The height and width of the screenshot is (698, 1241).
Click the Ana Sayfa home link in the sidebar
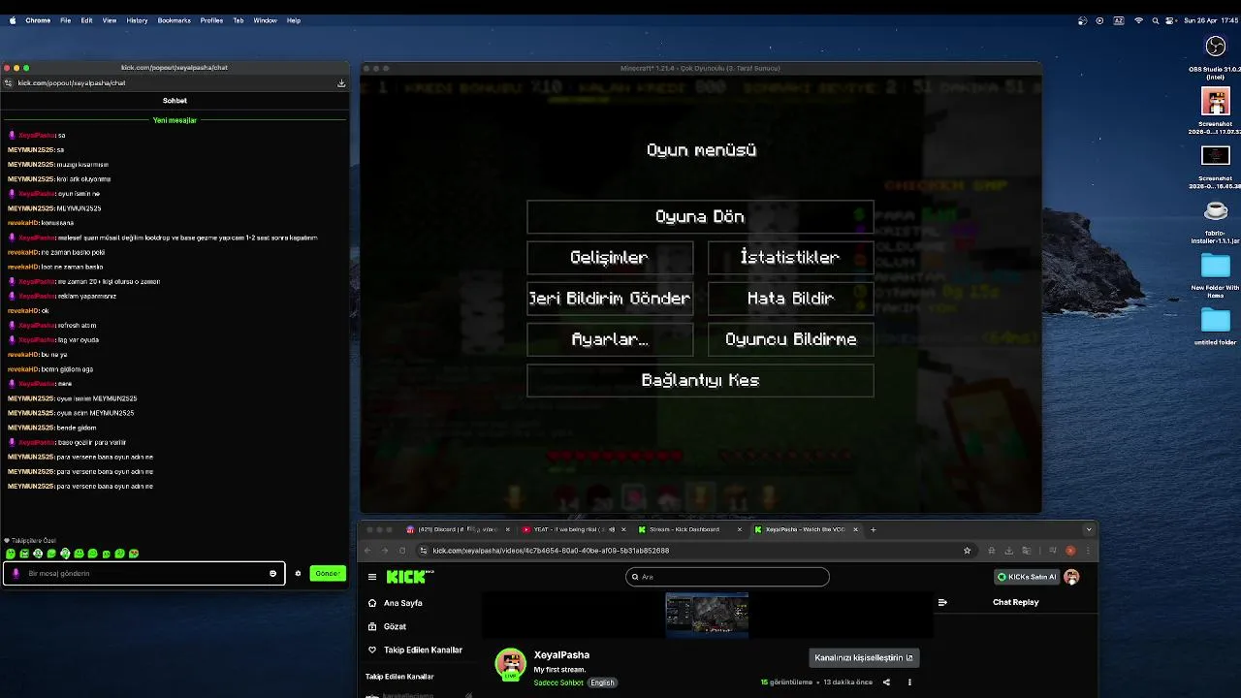pos(402,603)
